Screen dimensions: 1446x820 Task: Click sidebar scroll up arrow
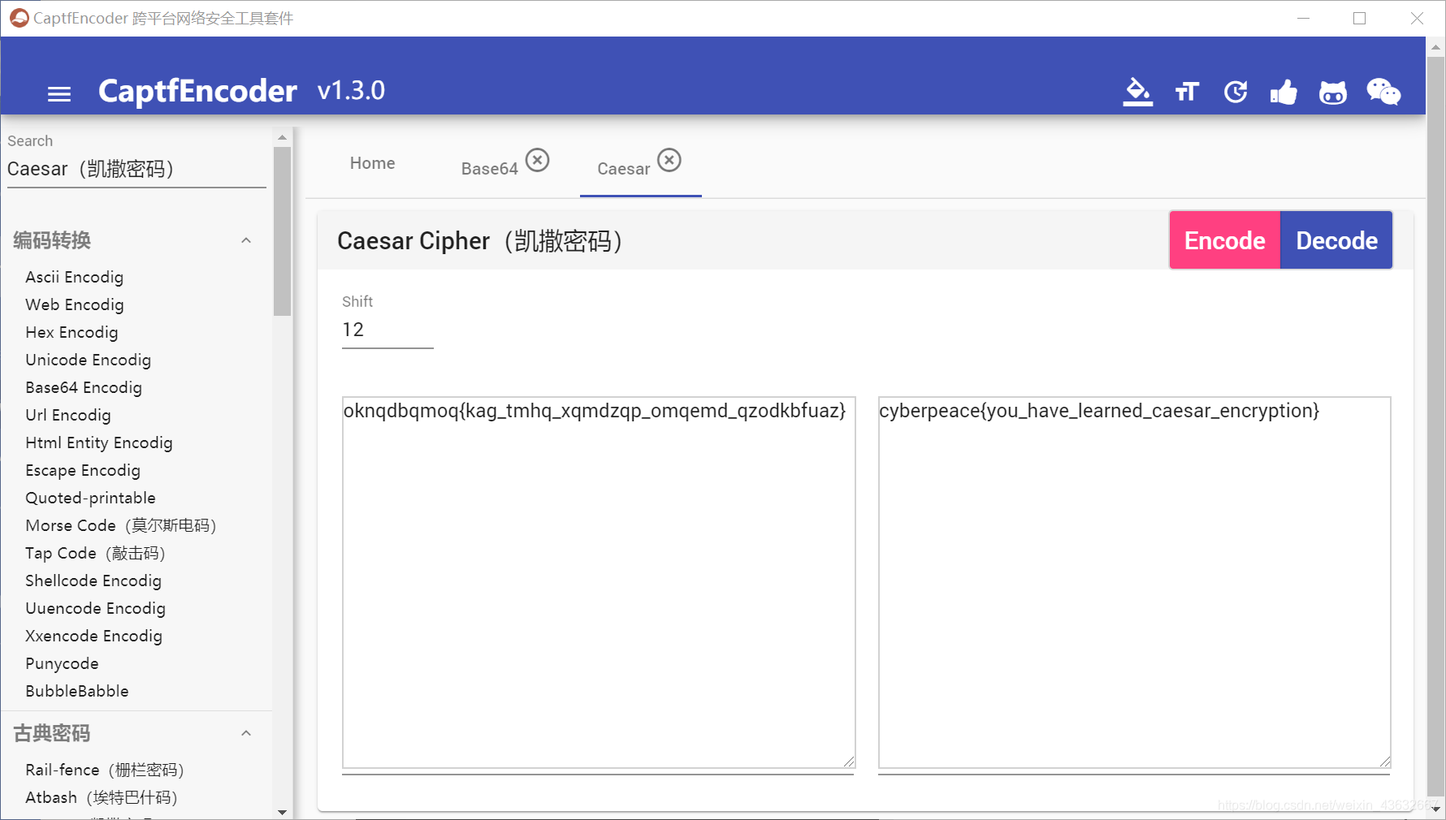click(282, 136)
